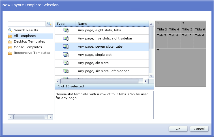The image size is (214, 137).
Task: Sort the list by Name column header
Action: pyautogui.click(x=112, y=24)
